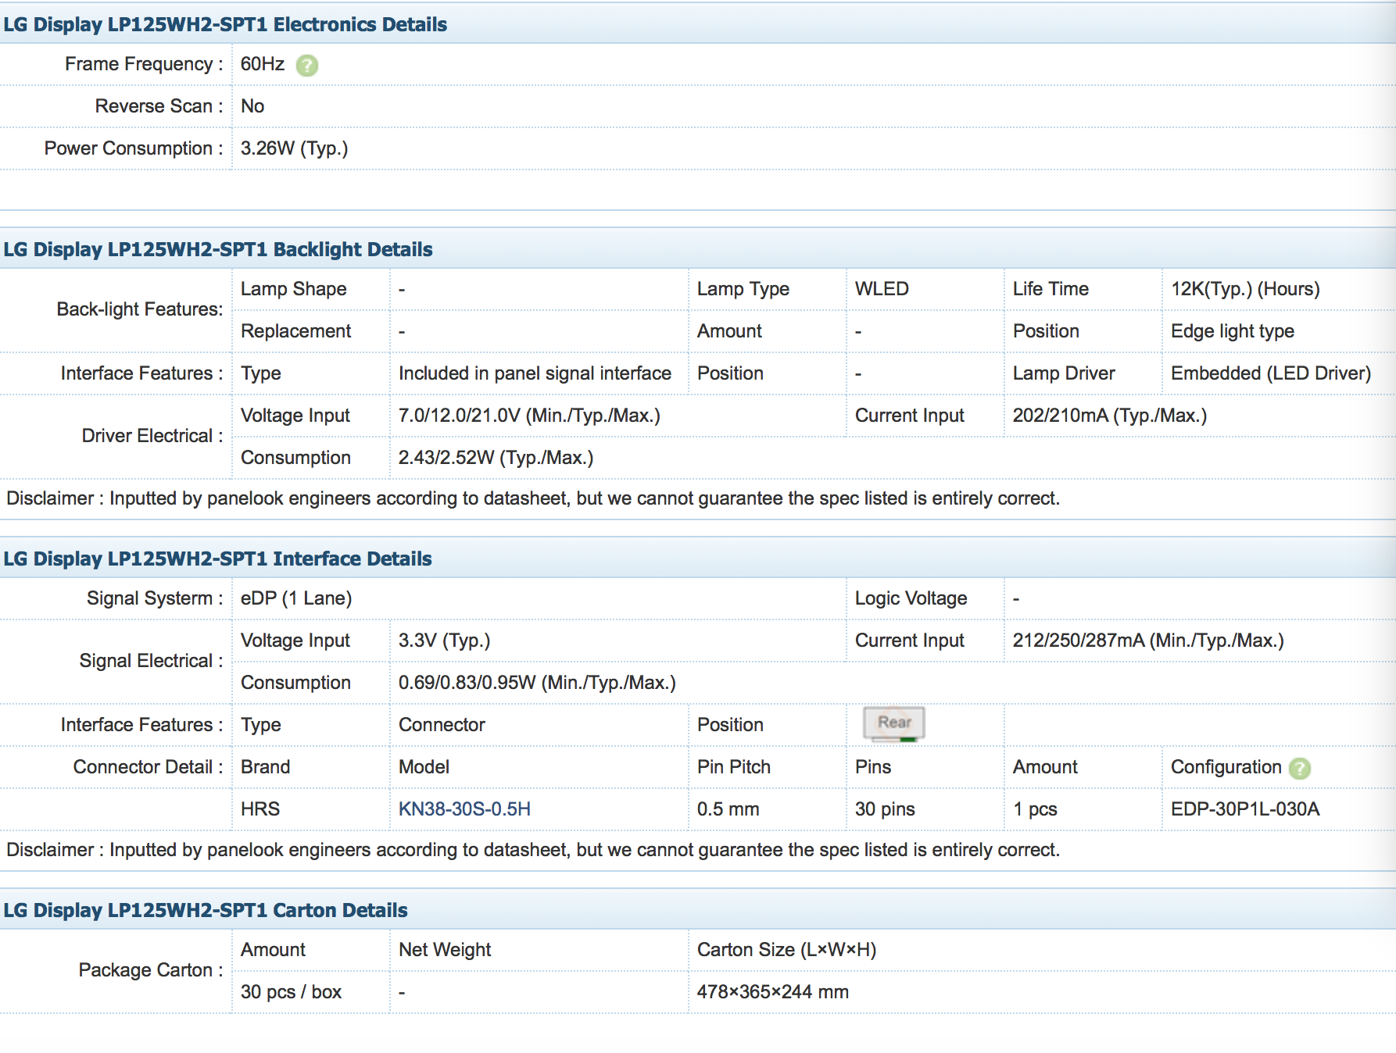
Task: Click the Package Carton label
Action: point(151,970)
